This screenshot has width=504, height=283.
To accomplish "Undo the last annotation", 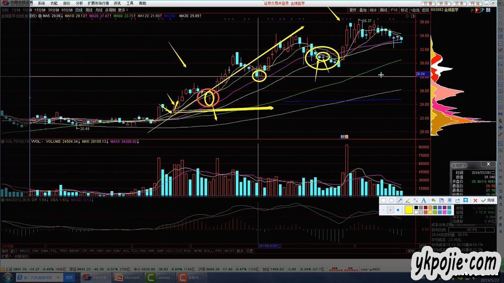I will pos(433,201).
